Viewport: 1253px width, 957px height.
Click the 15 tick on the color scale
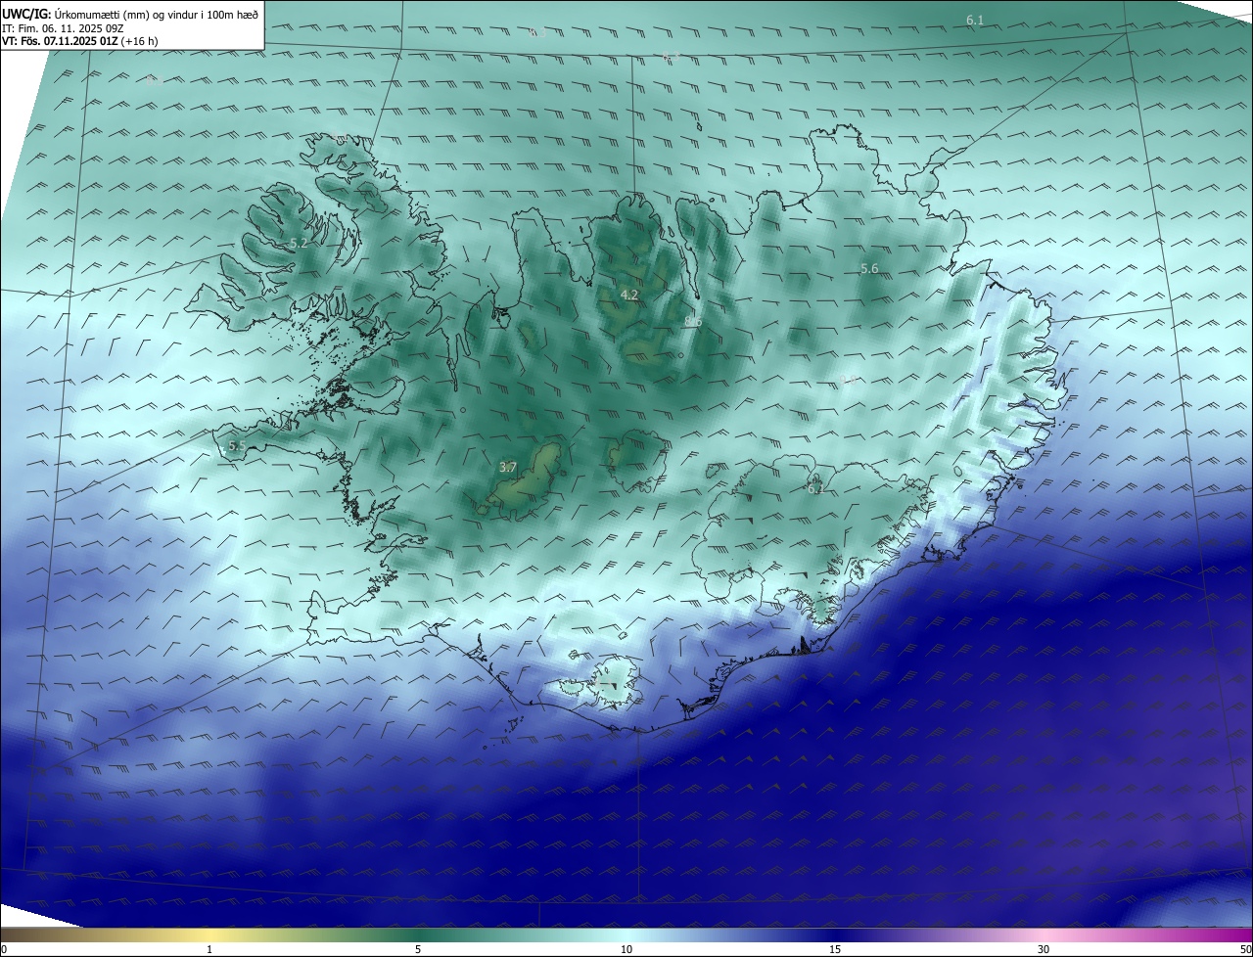[x=835, y=949]
